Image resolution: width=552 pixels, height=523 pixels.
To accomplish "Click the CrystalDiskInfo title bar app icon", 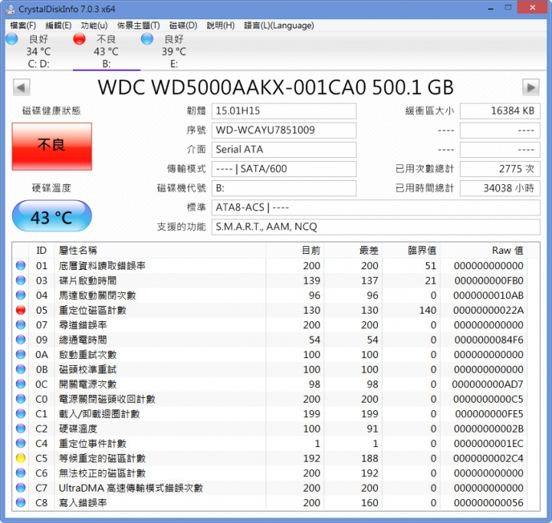I will click(11, 9).
